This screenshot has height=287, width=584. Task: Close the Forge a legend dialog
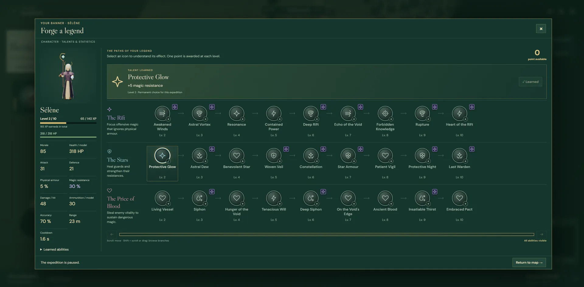pos(541,29)
